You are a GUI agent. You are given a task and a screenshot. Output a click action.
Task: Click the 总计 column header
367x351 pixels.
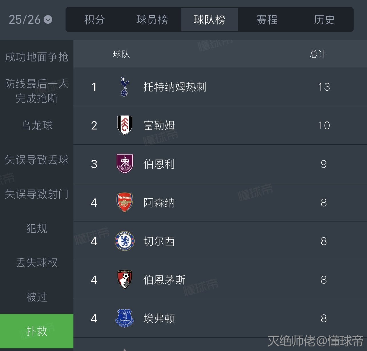[x=318, y=54]
